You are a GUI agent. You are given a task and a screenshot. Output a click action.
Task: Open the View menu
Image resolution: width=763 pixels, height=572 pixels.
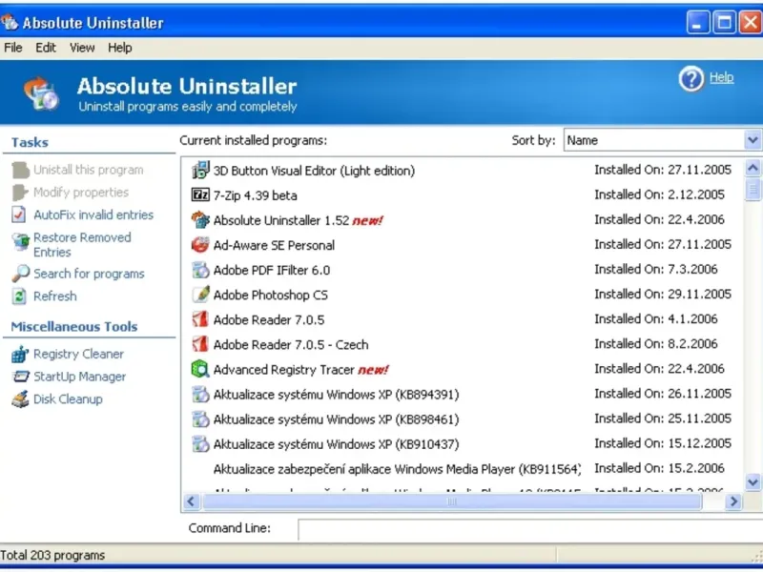[82, 48]
